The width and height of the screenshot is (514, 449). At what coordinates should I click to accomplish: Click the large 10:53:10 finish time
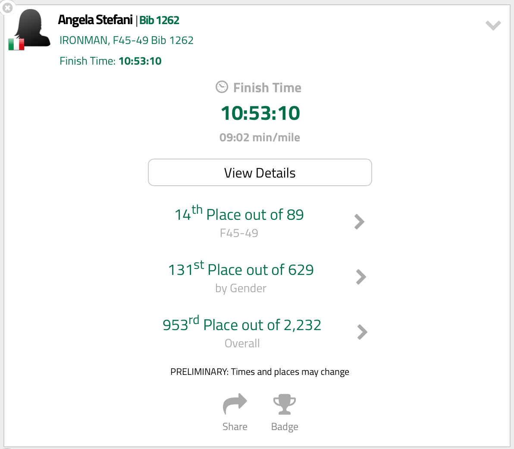tap(260, 113)
